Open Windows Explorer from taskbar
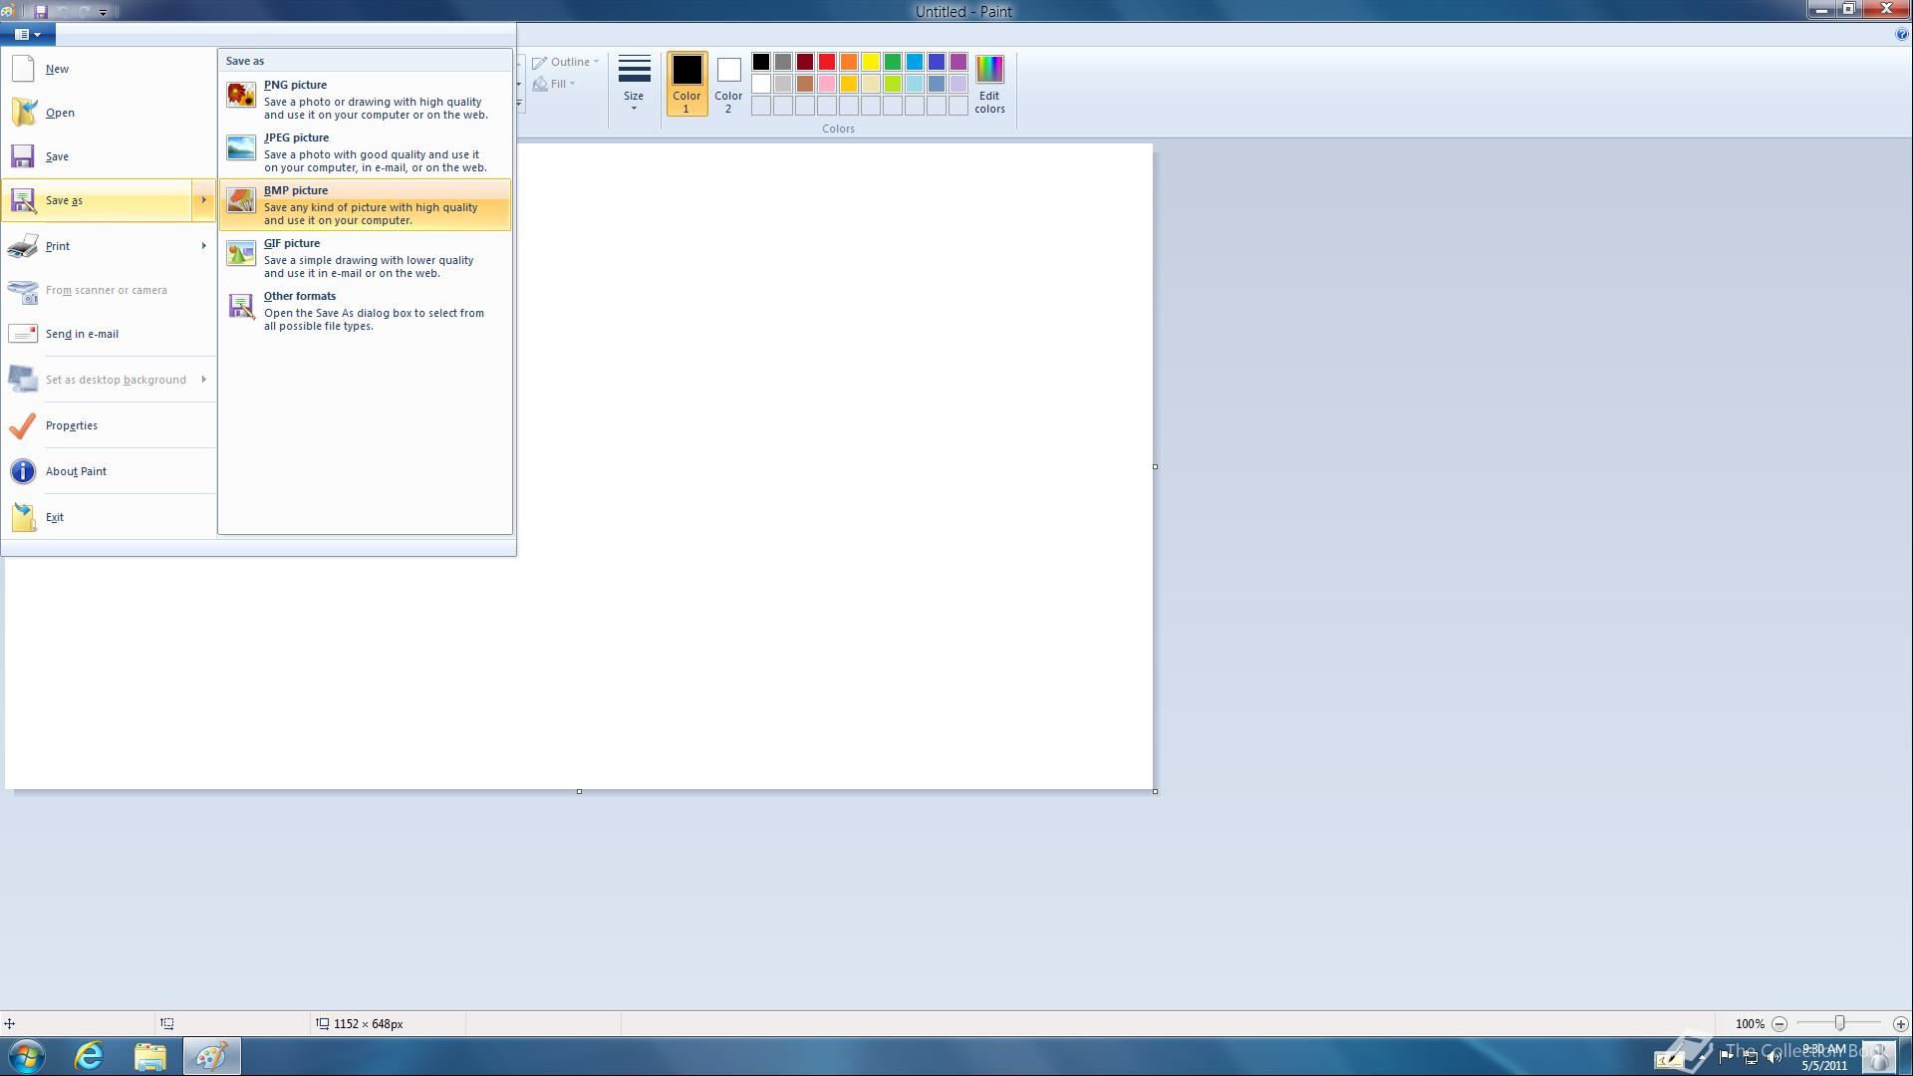 tap(150, 1056)
